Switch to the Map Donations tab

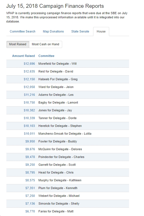click(53, 31)
